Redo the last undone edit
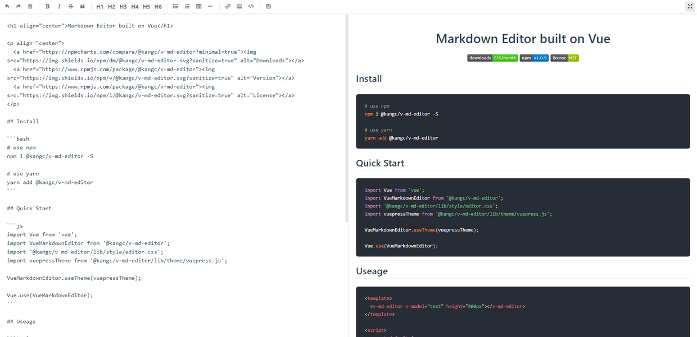697x337 pixels. [x=19, y=7]
